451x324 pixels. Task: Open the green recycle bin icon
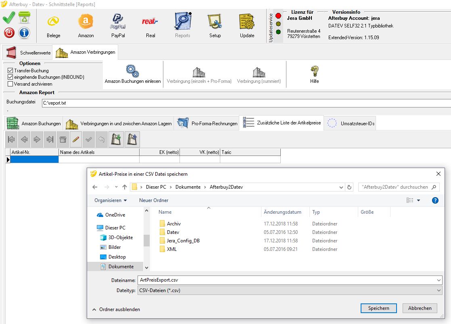point(25,17)
